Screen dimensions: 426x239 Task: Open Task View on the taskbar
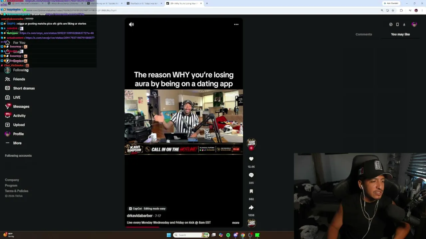point(214,235)
